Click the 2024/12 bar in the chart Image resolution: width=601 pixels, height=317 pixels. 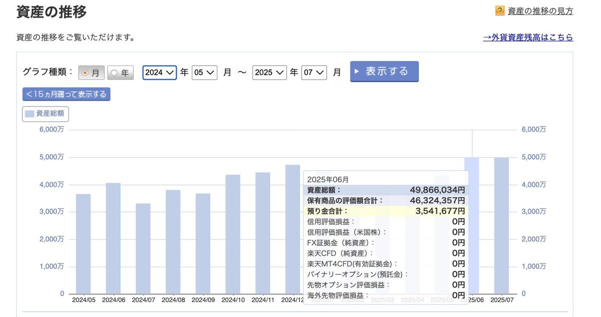pos(292,229)
